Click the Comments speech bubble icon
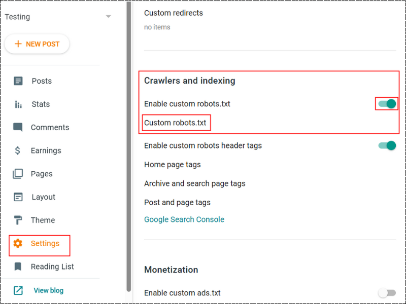The width and height of the screenshot is (406, 304). point(18,127)
